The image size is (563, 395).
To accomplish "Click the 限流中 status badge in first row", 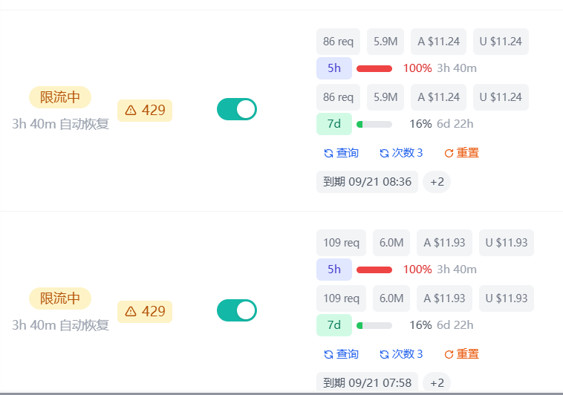I will tap(60, 97).
